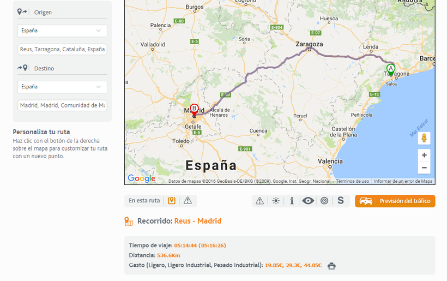The image size is (447, 281).
Task: Click the E-804 road badge on the map
Action: pyautogui.click(x=277, y=27)
